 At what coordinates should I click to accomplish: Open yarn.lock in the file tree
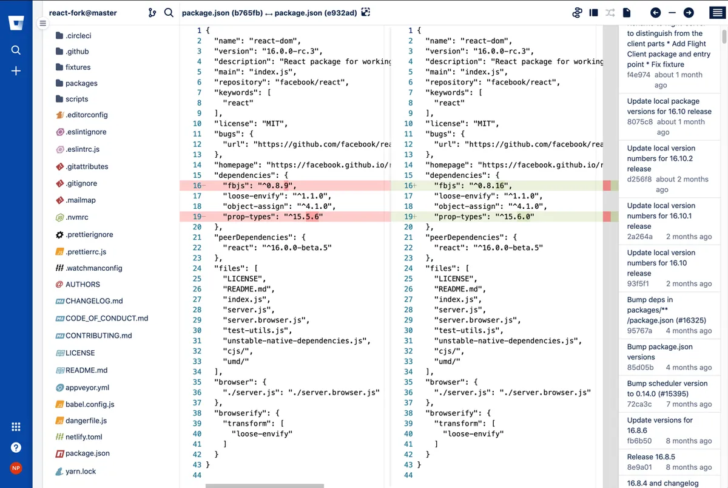(76, 471)
